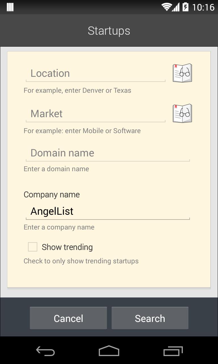Tap the "Company name" field label

pos(52,195)
